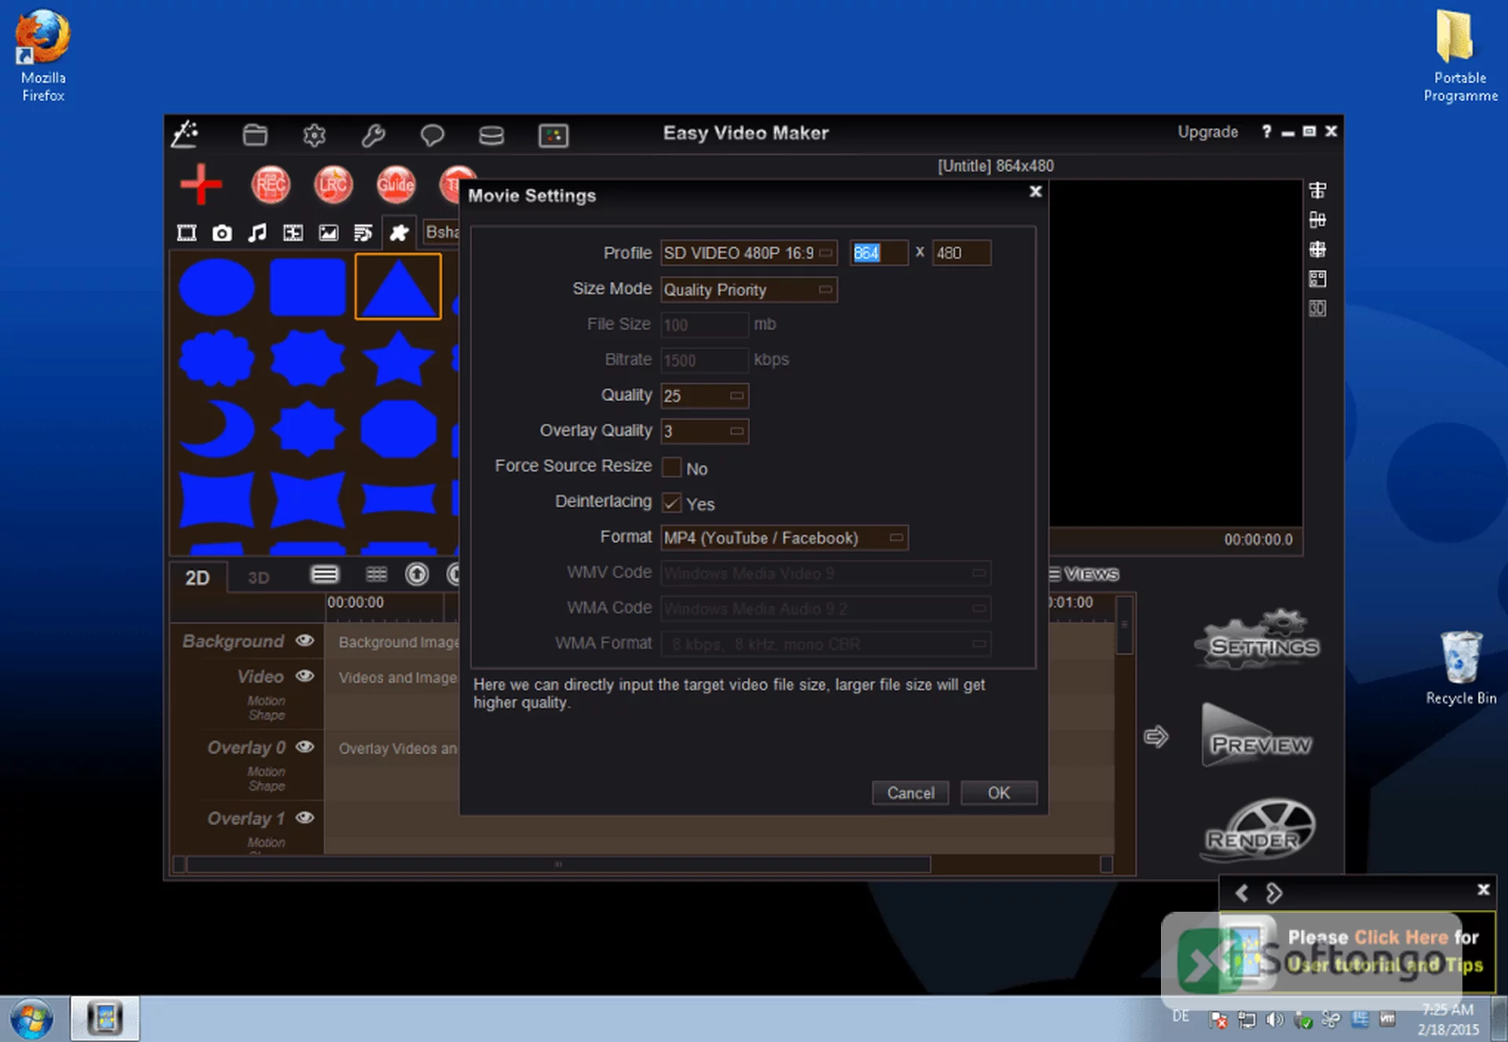The width and height of the screenshot is (1508, 1042).
Task: Click the video width input field
Action: (878, 253)
